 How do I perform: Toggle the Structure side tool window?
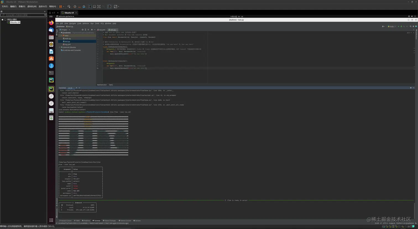click(x=57, y=201)
